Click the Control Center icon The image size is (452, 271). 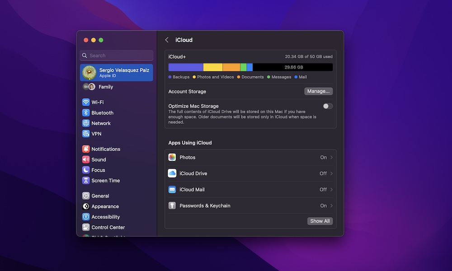(x=85, y=227)
